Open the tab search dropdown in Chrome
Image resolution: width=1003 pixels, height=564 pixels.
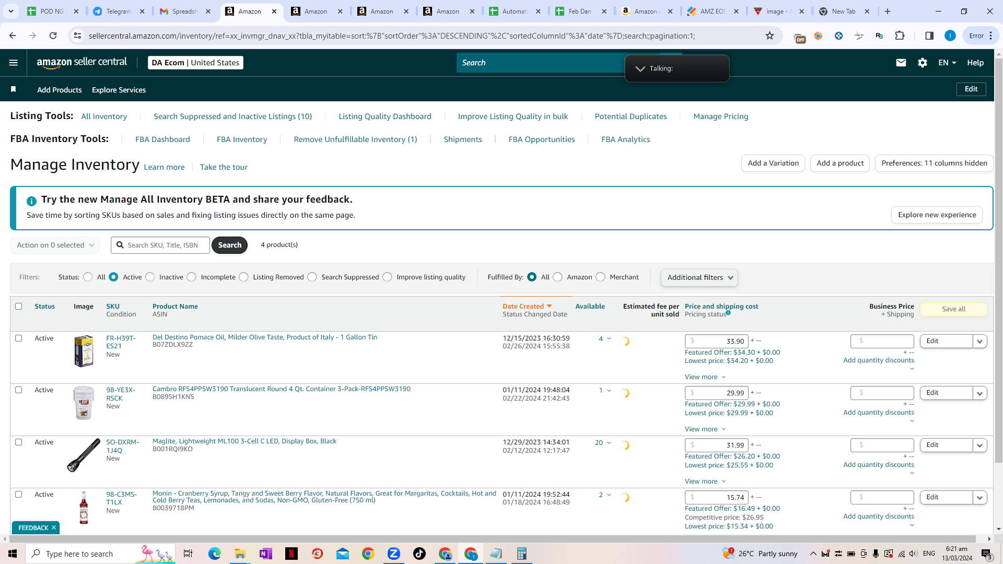11,11
